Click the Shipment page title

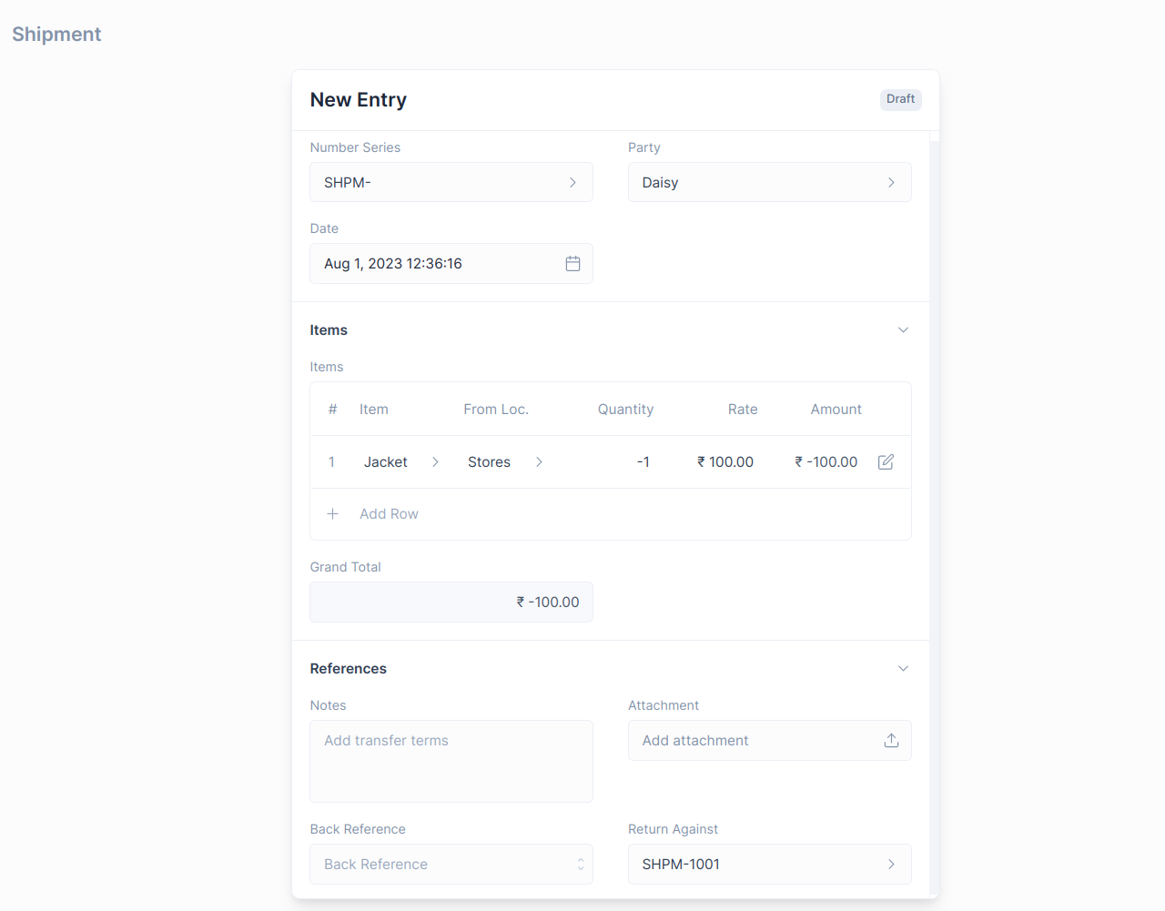[x=56, y=35]
